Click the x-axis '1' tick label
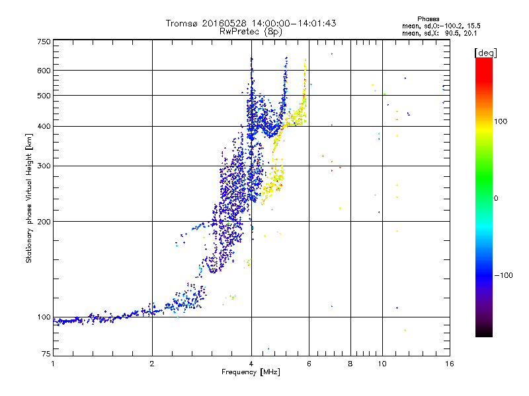 pos(53,364)
